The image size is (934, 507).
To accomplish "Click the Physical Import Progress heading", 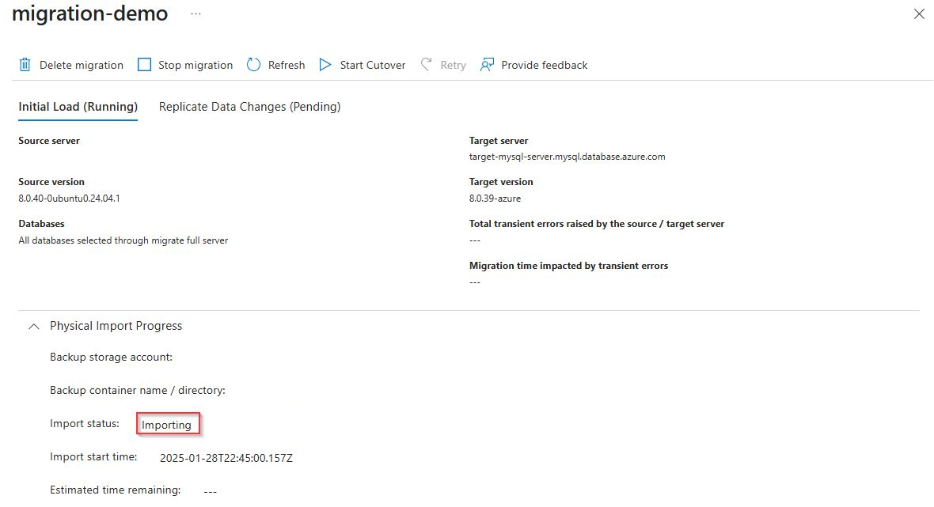I will click(x=116, y=326).
